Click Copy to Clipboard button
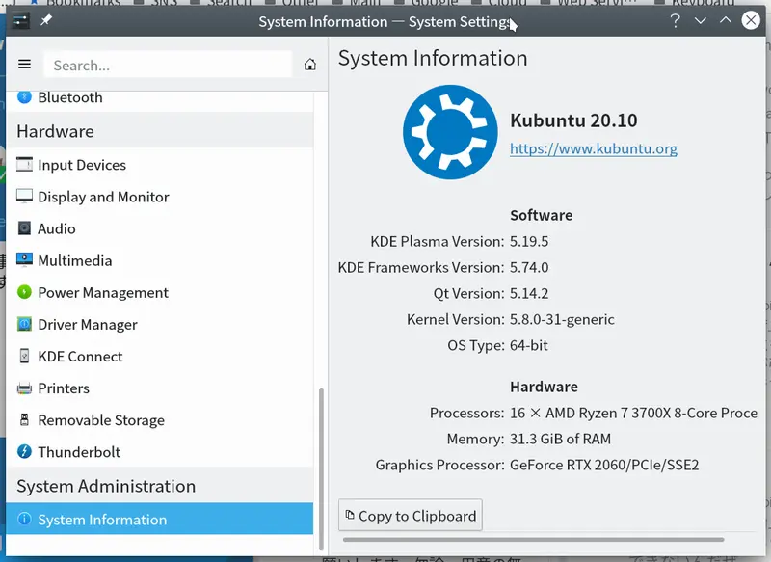This screenshot has height=562, width=771. pos(411,516)
